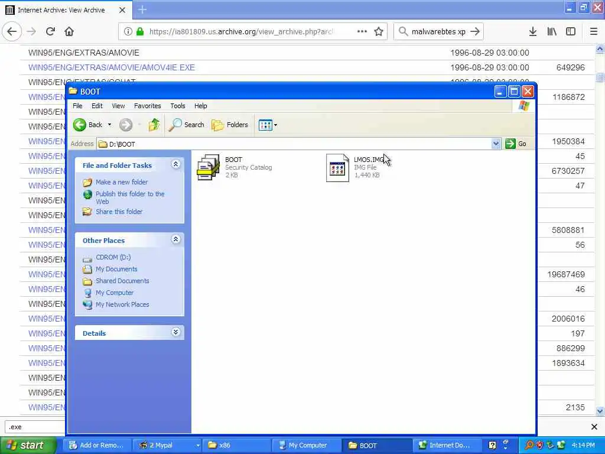Toggle the Folders pane
Image resolution: width=605 pixels, height=454 pixels.
[x=230, y=125]
